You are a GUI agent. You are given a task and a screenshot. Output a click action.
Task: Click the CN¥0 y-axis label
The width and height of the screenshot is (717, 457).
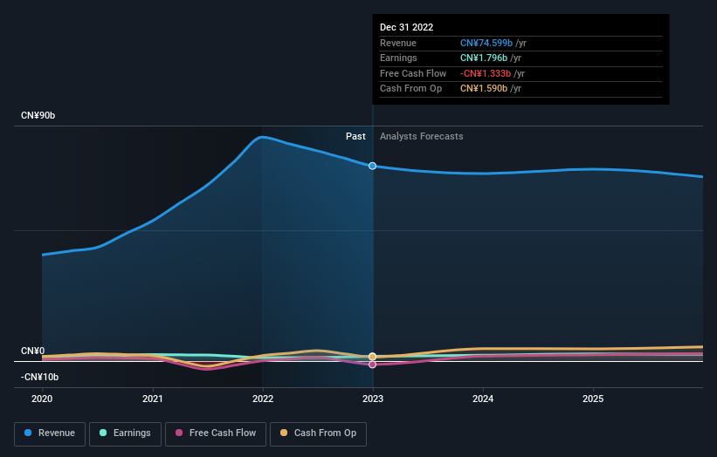tap(33, 351)
